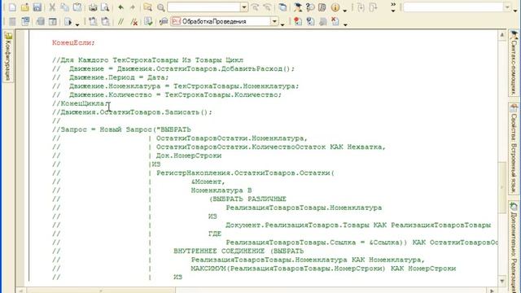Click the run/go-to dropdown icon with arrow
Image resolution: width=521 pixels, height=293 pixels.
point(68,22)
